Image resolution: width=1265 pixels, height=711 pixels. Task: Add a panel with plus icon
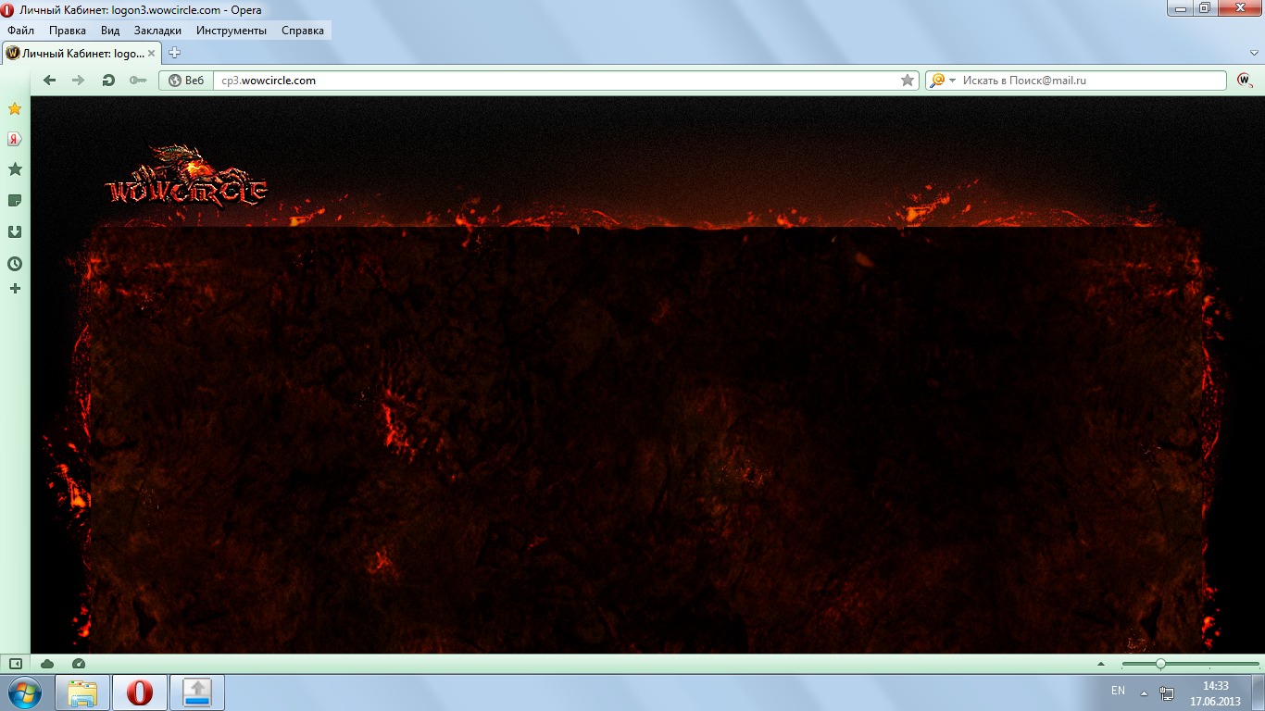15,289
